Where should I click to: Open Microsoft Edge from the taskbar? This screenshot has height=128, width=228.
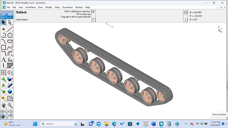coord(114,124)
